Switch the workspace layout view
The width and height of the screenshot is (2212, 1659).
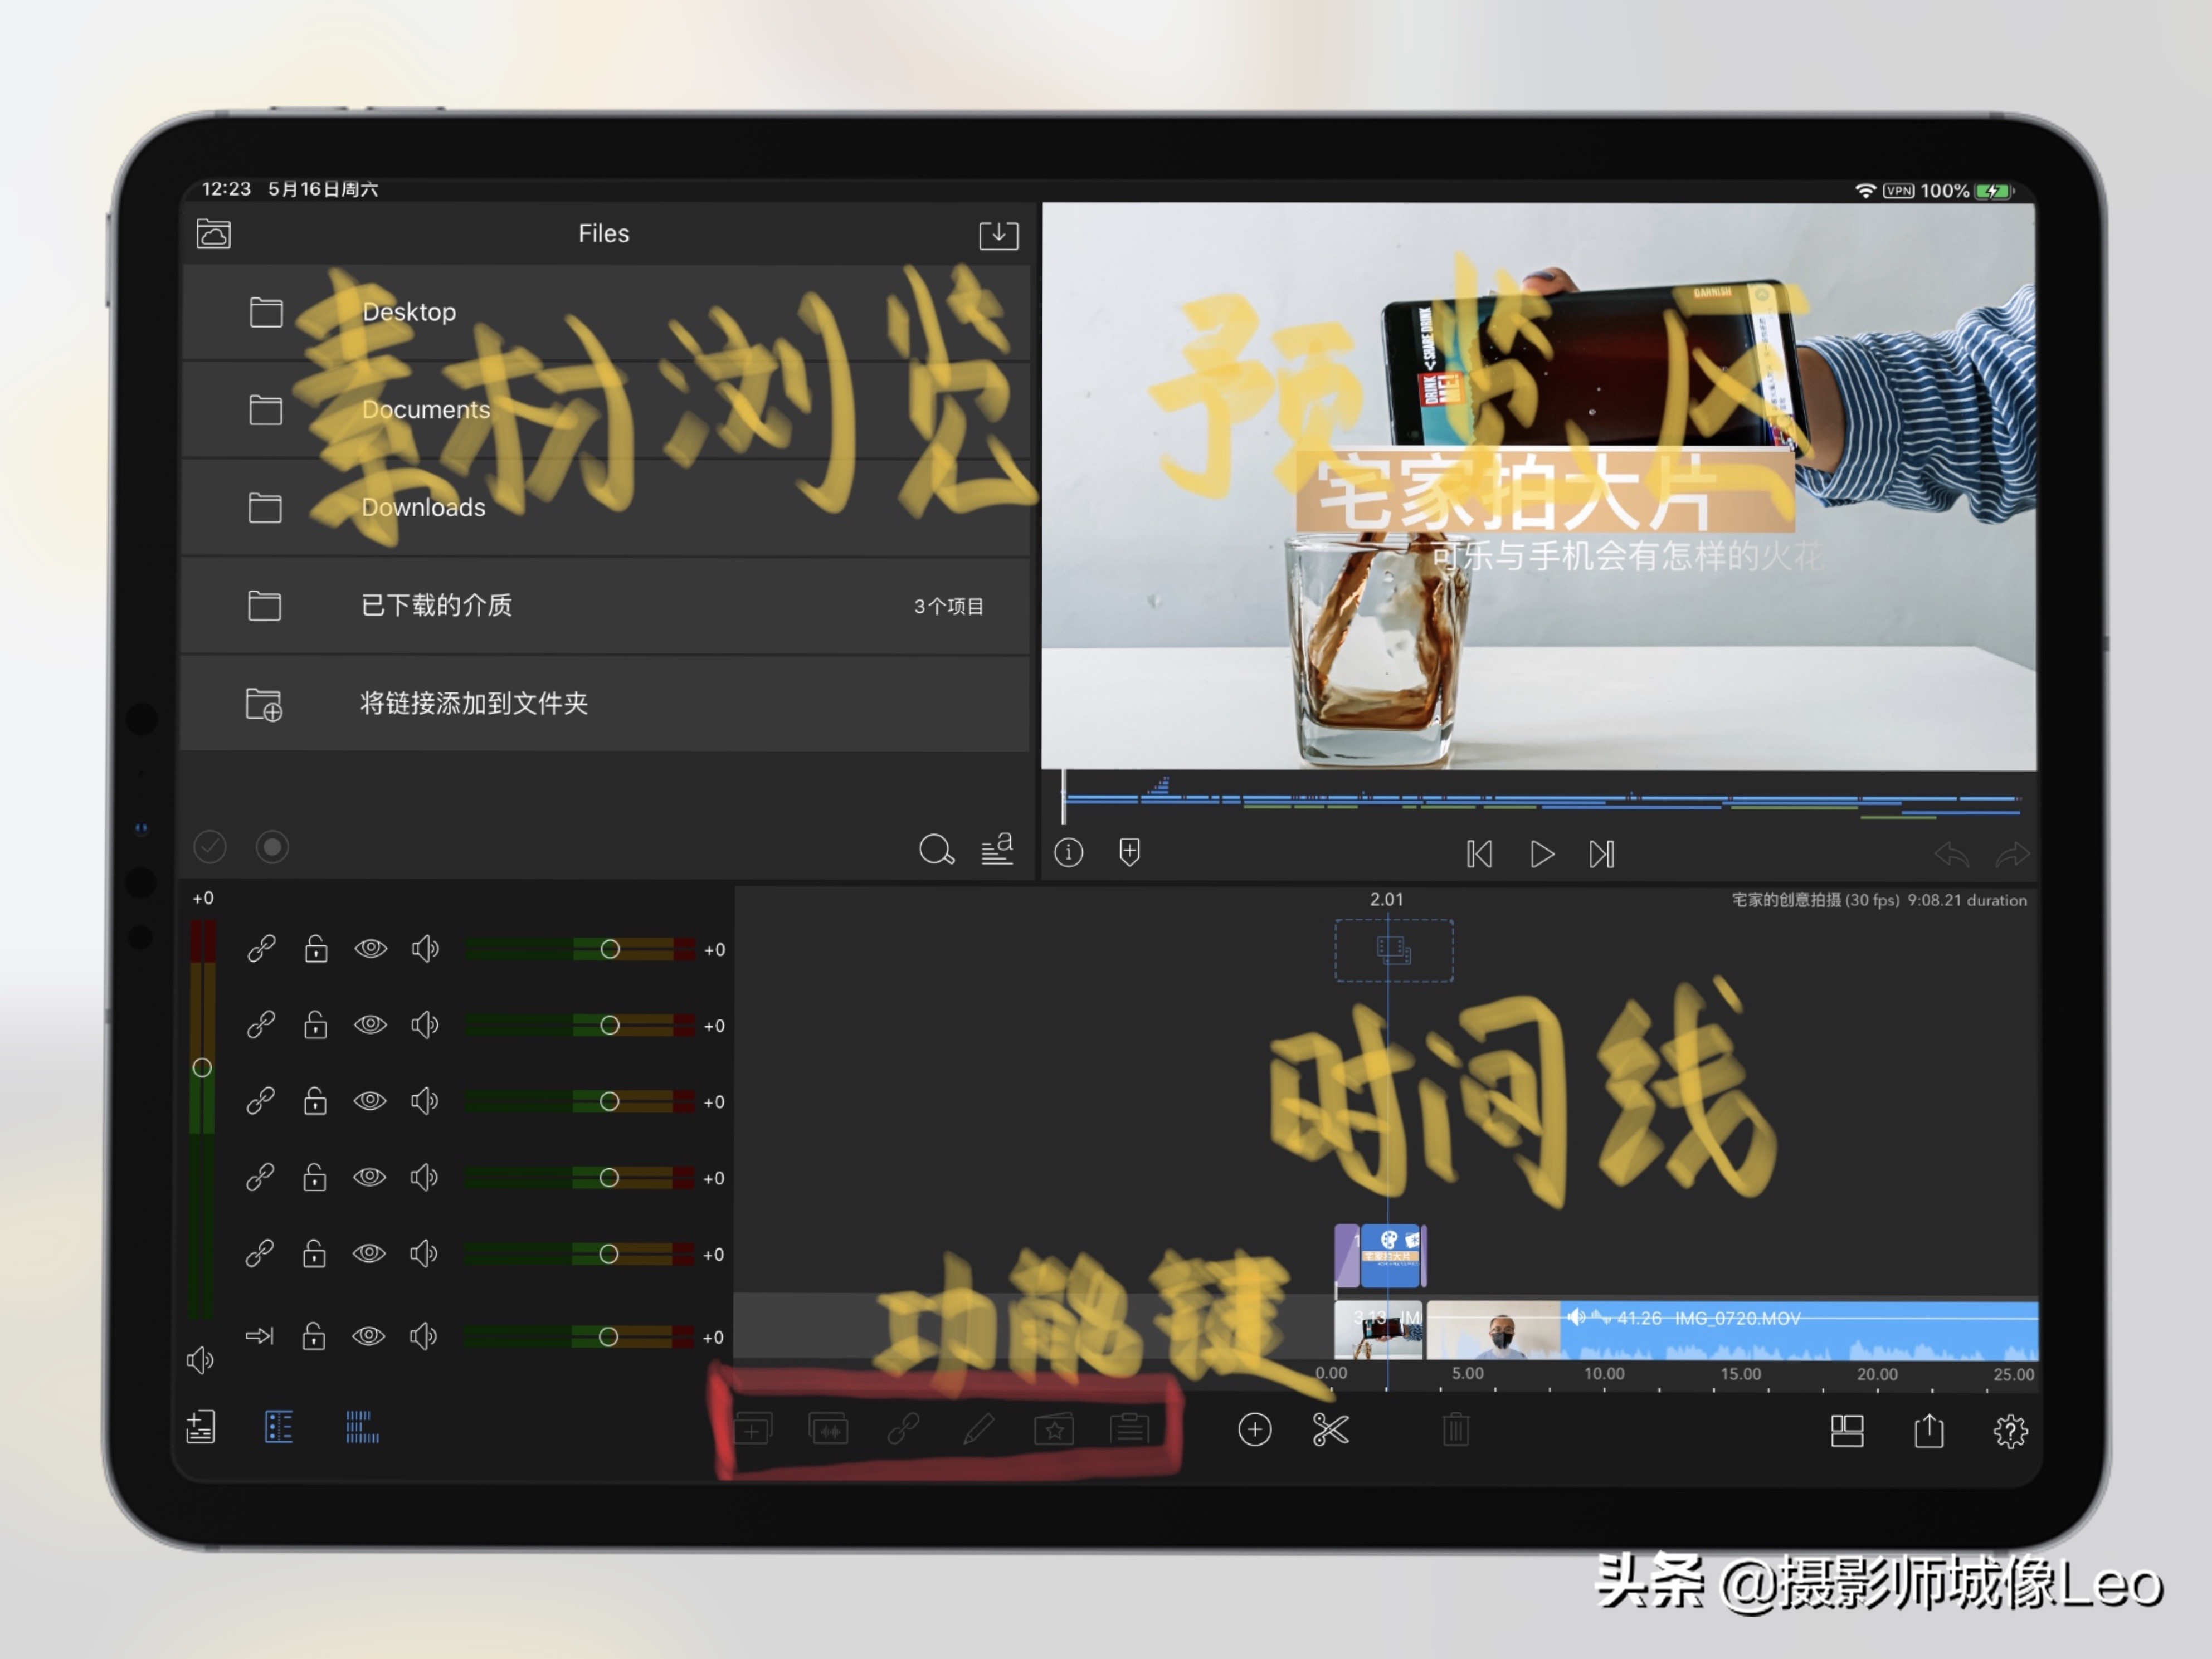click(x=1848, y=1431)
